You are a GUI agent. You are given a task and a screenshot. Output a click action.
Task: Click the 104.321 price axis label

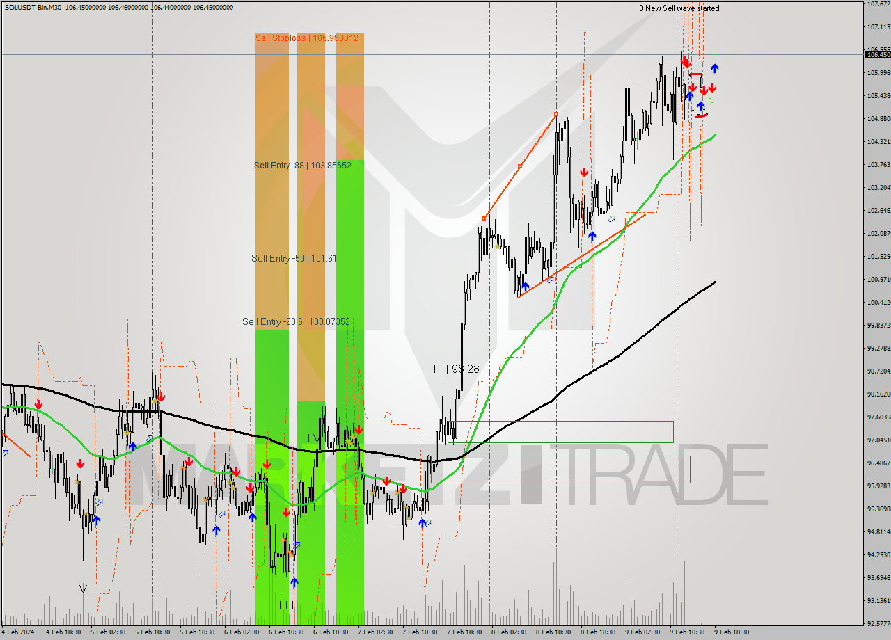(x=878, y=142)
